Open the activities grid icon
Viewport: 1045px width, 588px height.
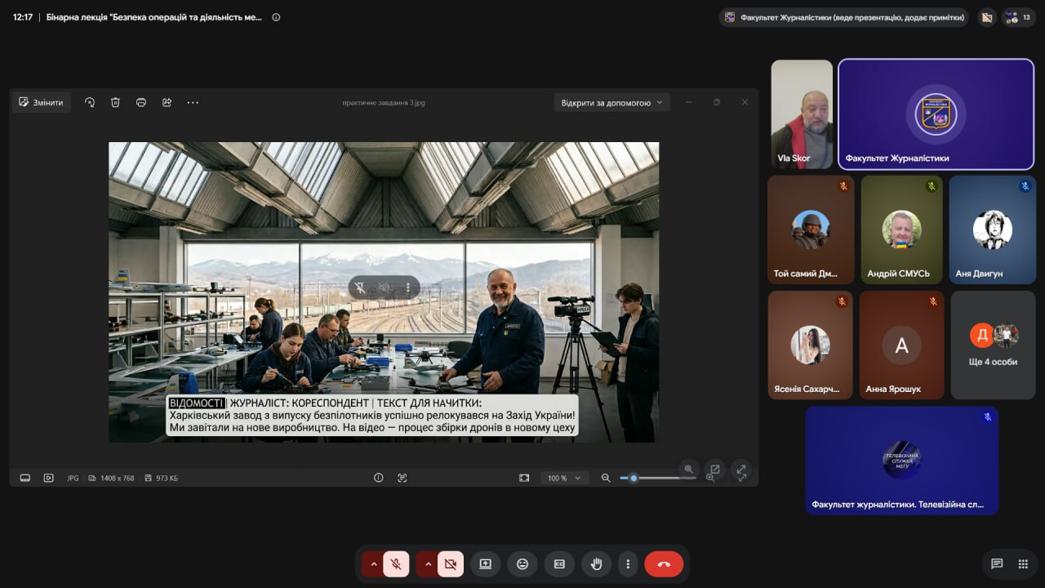1023,563
